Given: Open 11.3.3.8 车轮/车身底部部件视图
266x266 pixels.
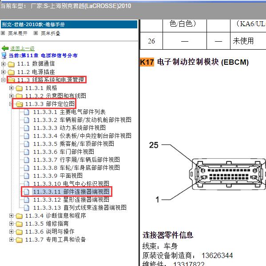Looking at the screenshot, I should pos(76,168).
